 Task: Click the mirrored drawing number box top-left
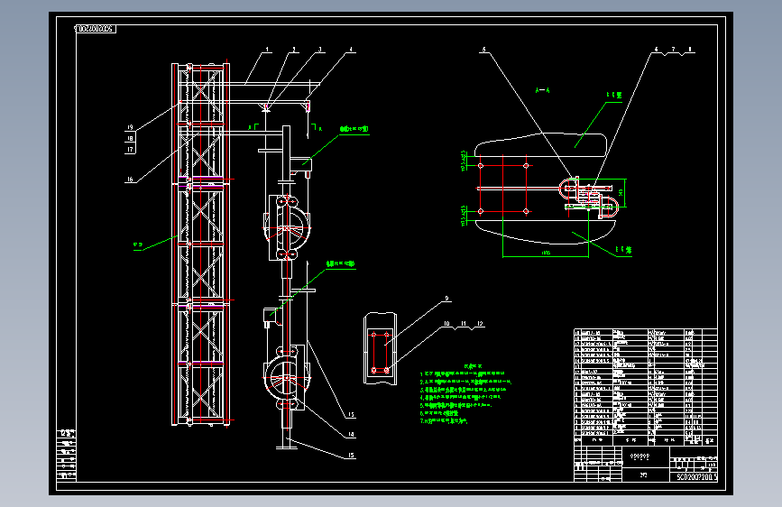click(x=96, y=29)
